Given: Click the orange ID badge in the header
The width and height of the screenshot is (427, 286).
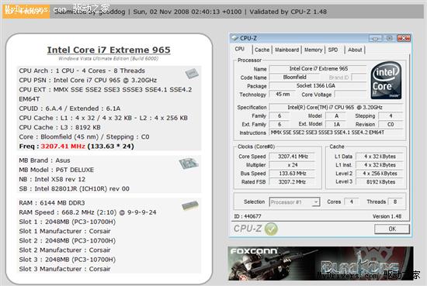Looking at the screenshot, I should [x=26, y=12].
